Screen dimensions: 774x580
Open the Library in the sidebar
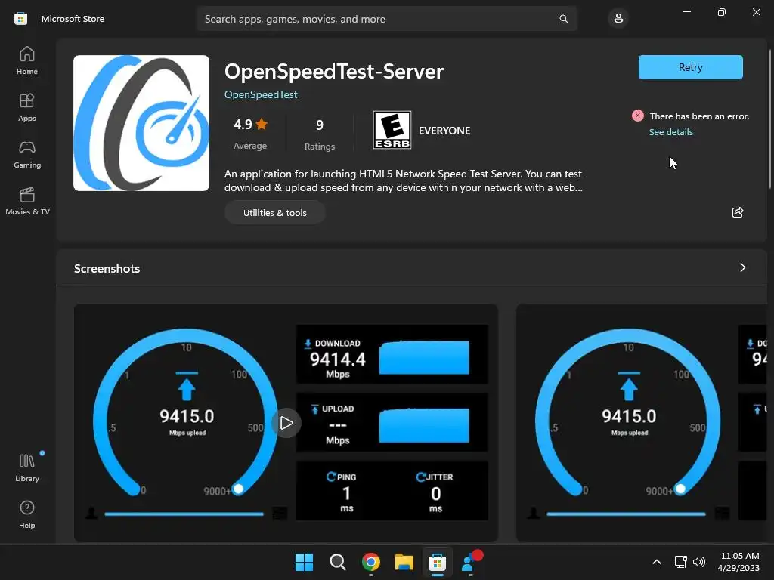pyautogui.click(x=27, y=467)
